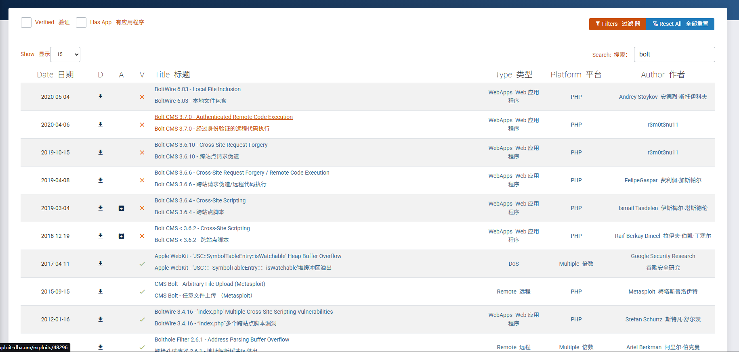
Task: Download the Bolt CMS 3.6.4 XSS exploit
Action: tap(101, 208)
